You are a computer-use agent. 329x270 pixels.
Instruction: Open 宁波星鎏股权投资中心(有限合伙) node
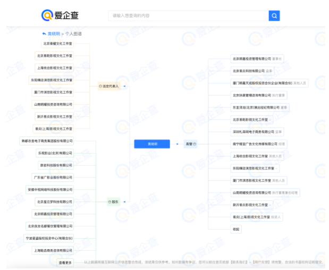point(49,238)
